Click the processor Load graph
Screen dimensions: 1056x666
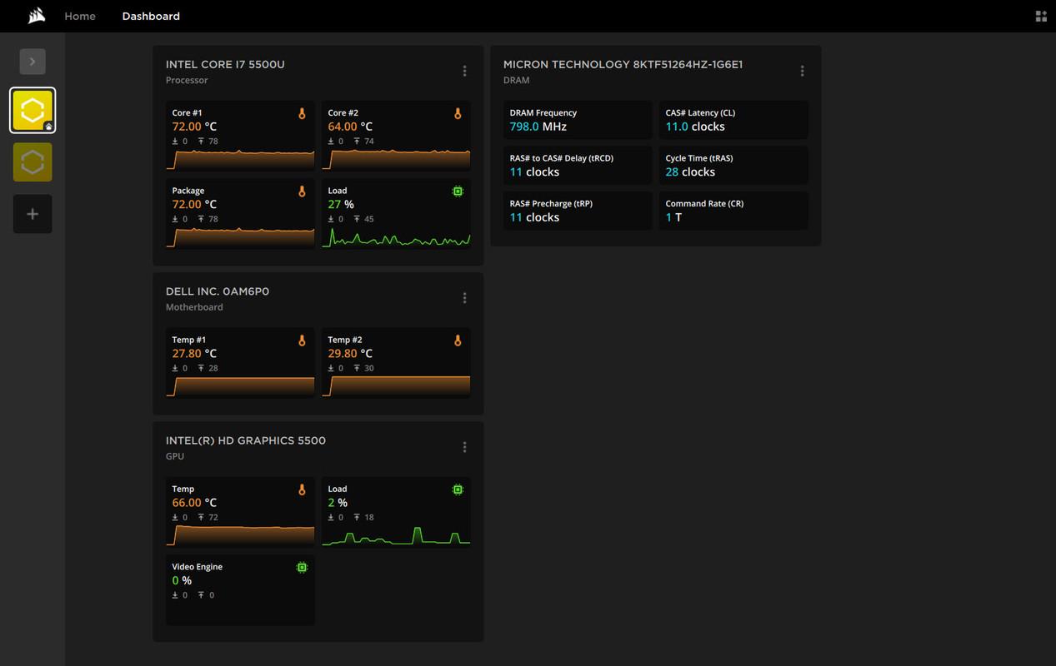(x=397, y=237)
